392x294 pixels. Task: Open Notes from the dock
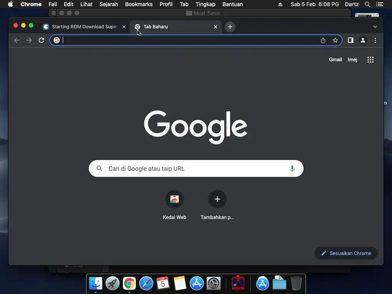click(x=180, y=284)
